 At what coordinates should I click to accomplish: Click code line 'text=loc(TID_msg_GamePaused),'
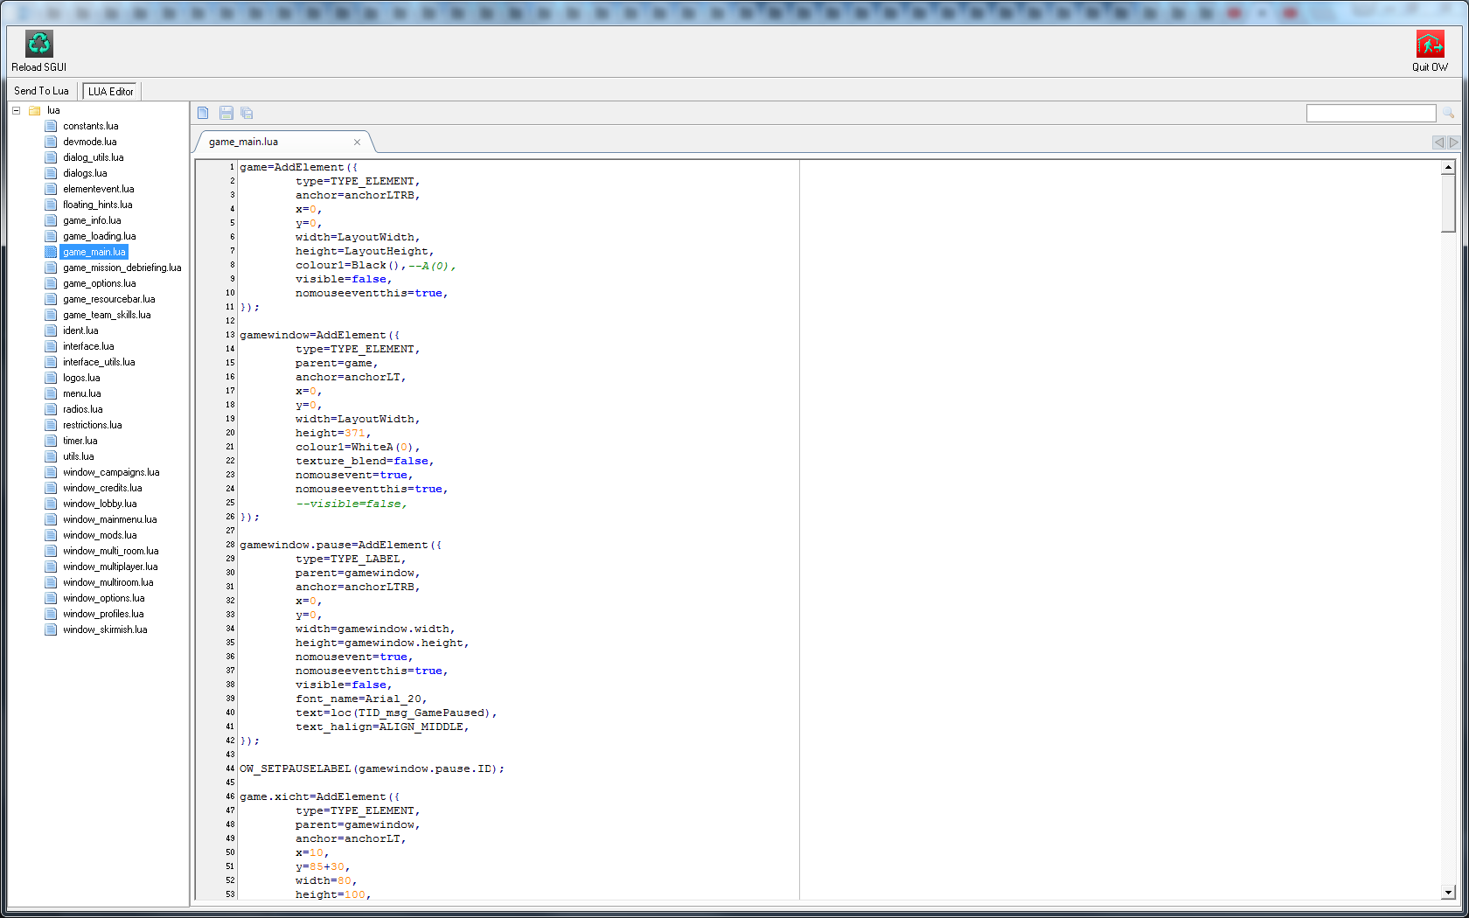[x=396, y=713]
